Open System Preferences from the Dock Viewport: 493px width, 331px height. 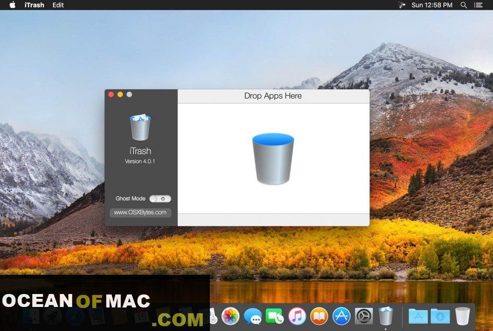pyautogui.click(x=364, y=316)
